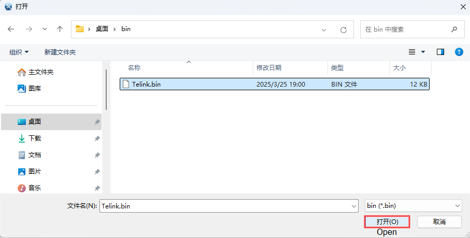Sort files by 类型 column
The width and height of the screenshot is (470, 238).
click(x=337, y=68)
